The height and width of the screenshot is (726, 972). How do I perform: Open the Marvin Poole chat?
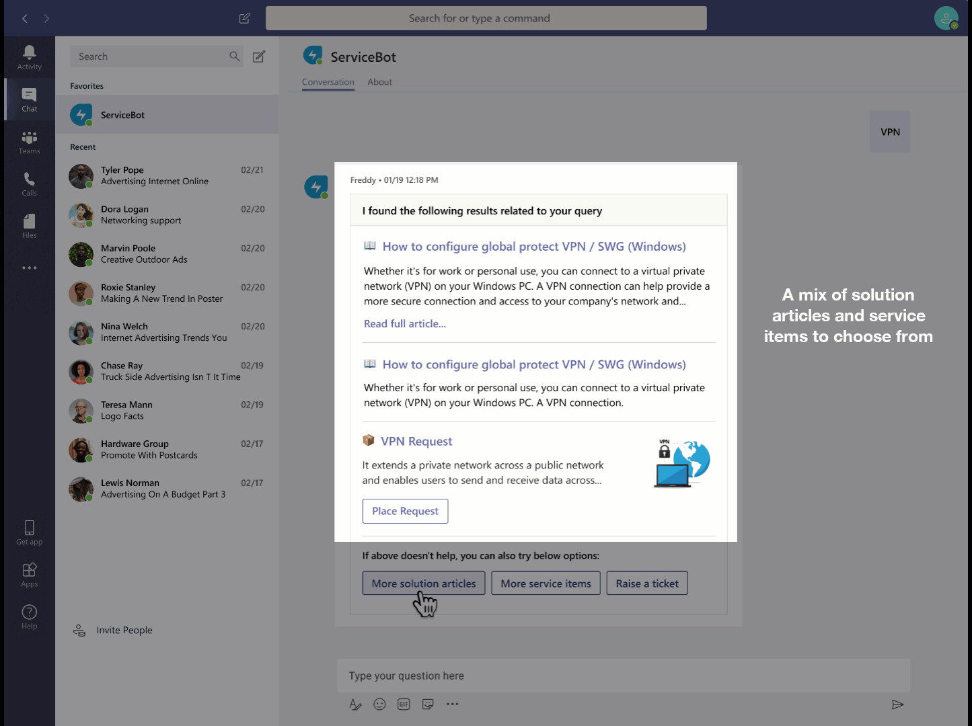click(167, 254)
